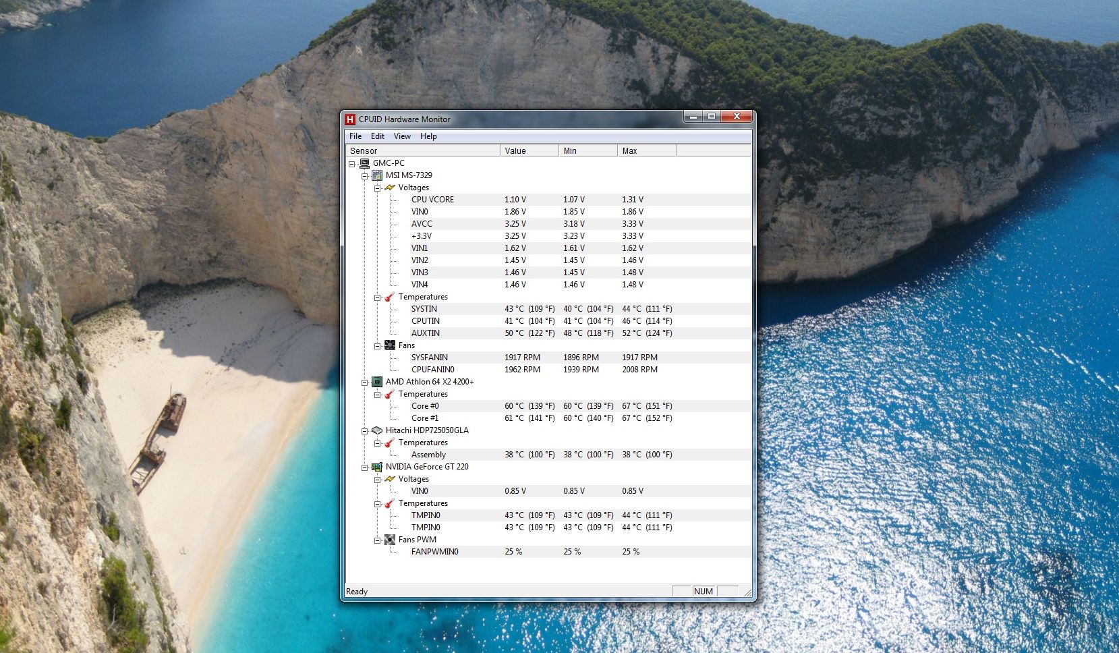The height and width of the screenshot is (653, 1119).
Task: Open the Help menu
Action: click(x=428, y=136)
